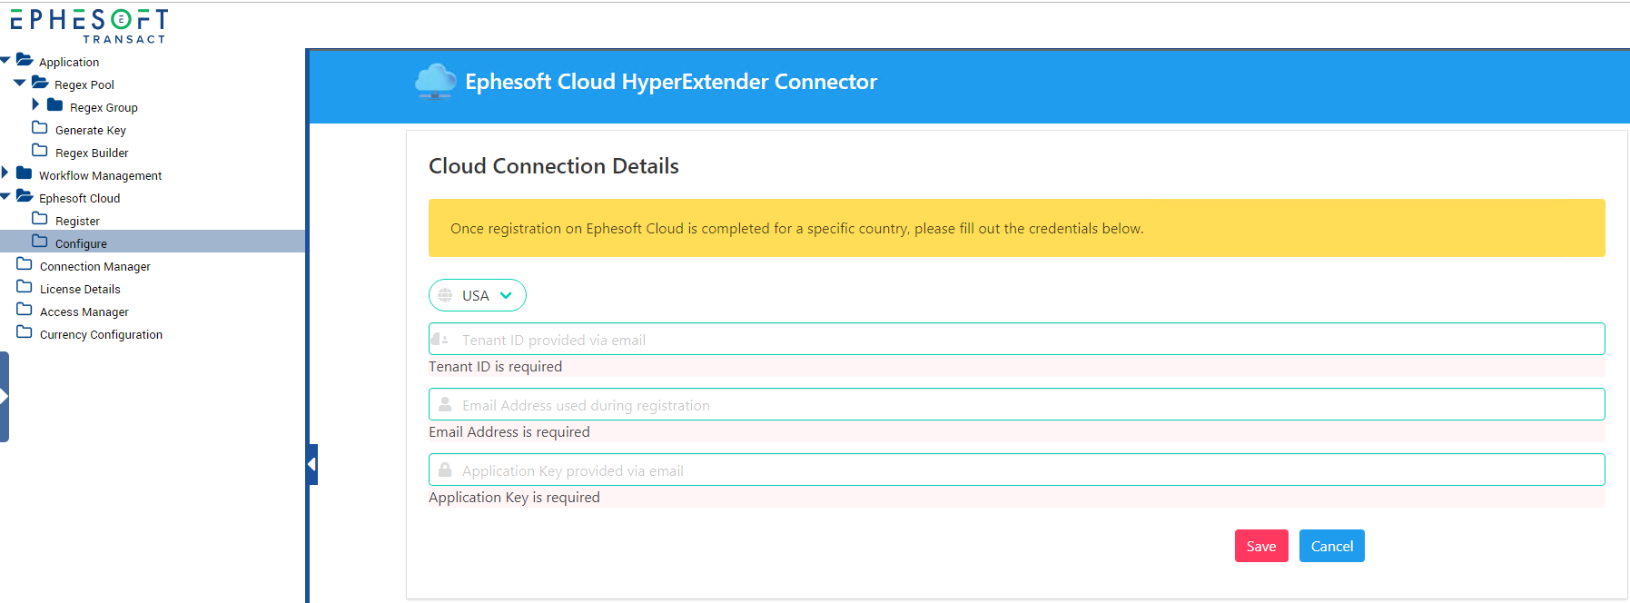The image size is (1630, 603).
Task: Focus the Tenant ID input field
Action: (1017, 339)
